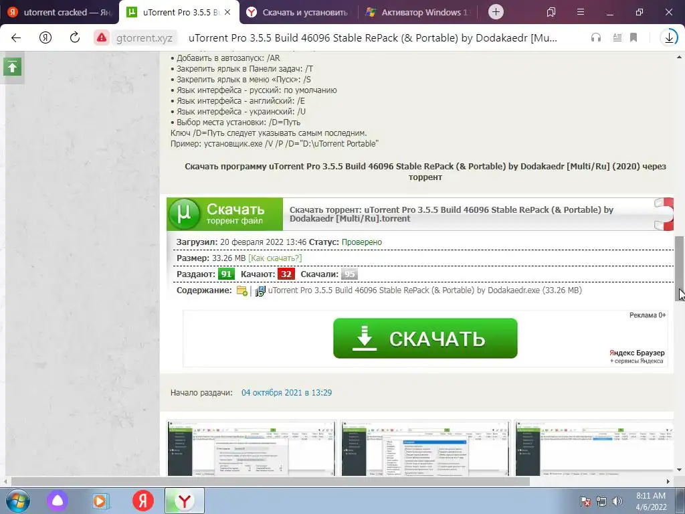Click the horizontal scrollbar thumb
Image resolution: width=685 pixels, height=514 pixels.
[x=270, y=481]
